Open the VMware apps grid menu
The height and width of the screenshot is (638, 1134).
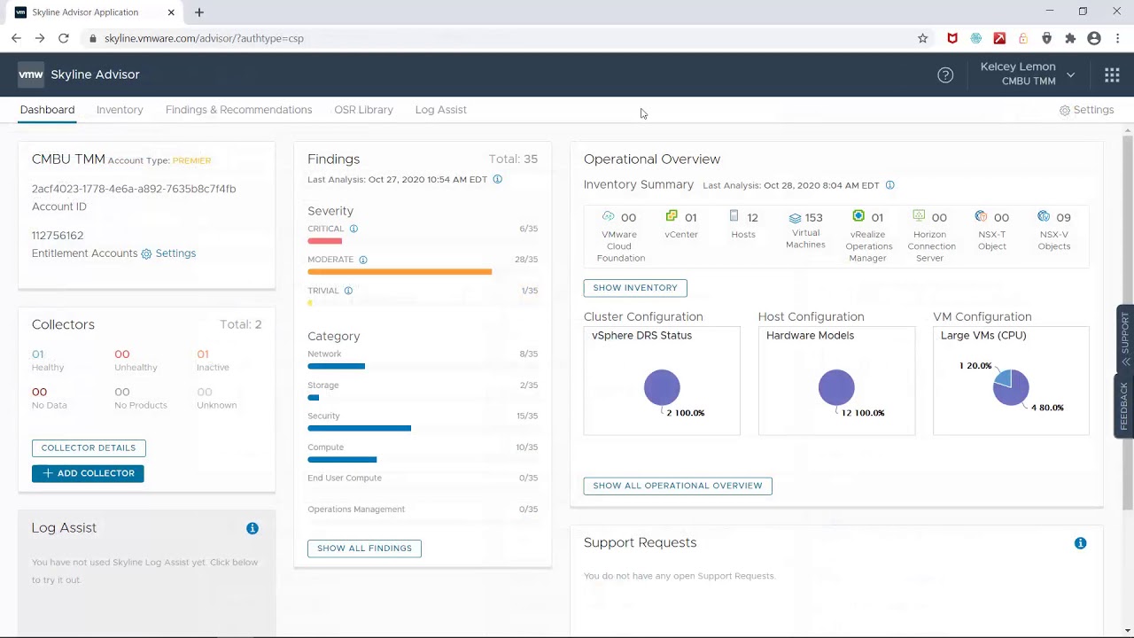(x=1112, y=75)
